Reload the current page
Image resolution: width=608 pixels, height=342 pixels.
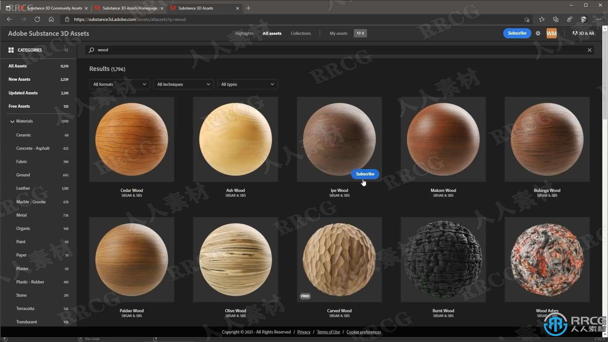tap(37, 19)
